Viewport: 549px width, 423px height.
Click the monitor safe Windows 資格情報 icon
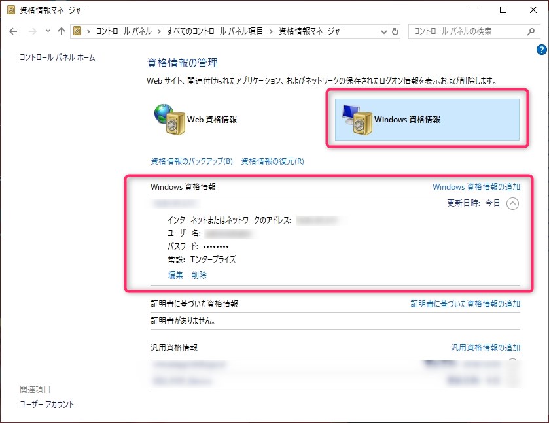357,120
